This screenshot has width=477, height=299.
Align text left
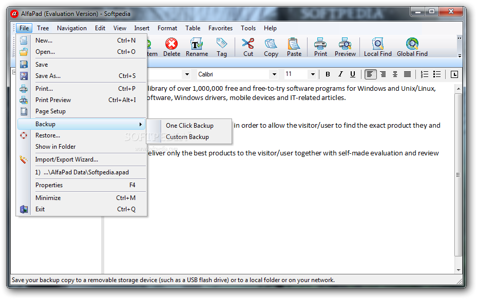pyautogui.click(x=370, y=74)
